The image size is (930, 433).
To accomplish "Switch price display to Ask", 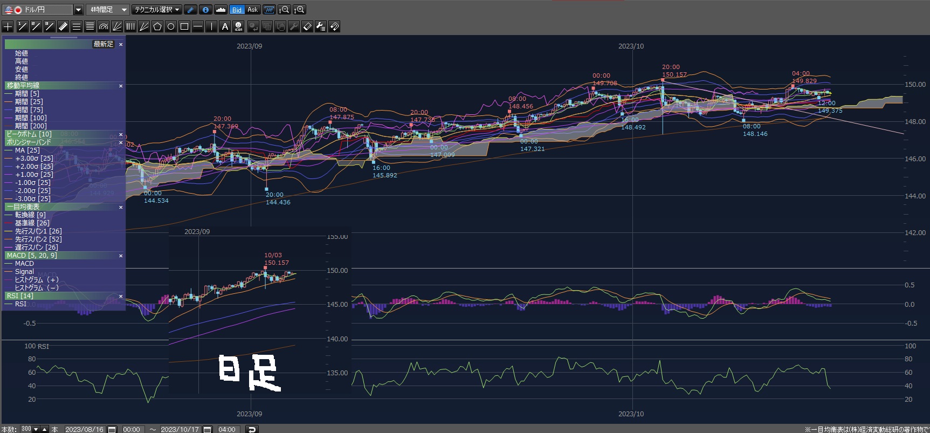I will pyautogui.click(x=252, y=10).
